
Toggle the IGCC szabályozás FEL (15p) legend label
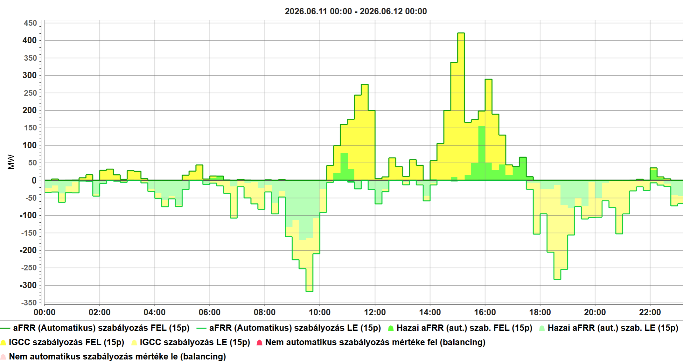click(x=66, y=342)
